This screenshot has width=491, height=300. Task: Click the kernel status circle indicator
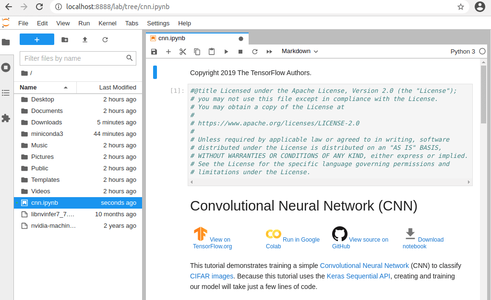pyautogui.click(x=482, y=51)
